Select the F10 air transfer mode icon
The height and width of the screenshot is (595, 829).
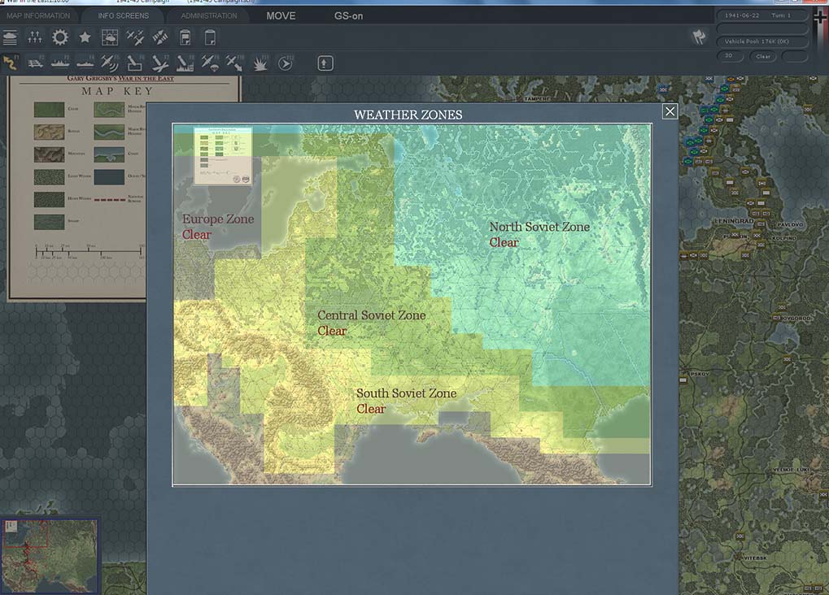[235, 63]
